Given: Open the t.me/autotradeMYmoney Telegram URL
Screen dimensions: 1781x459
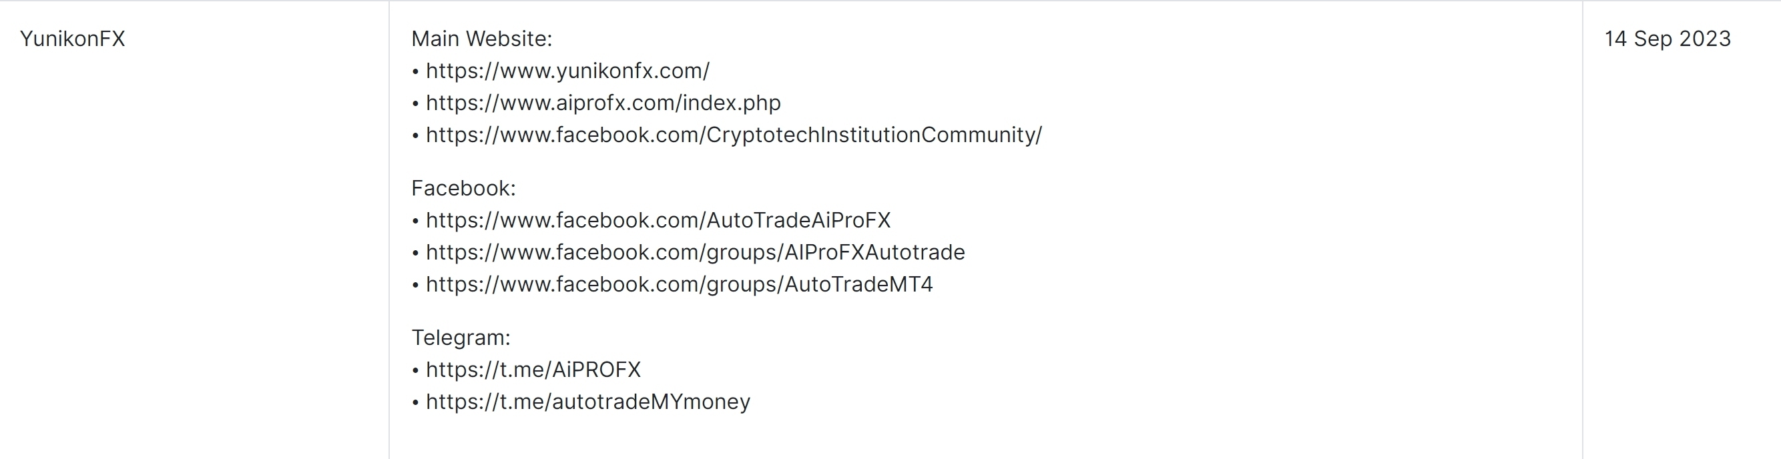Looking at the screenshot, I should click(587, 402).
